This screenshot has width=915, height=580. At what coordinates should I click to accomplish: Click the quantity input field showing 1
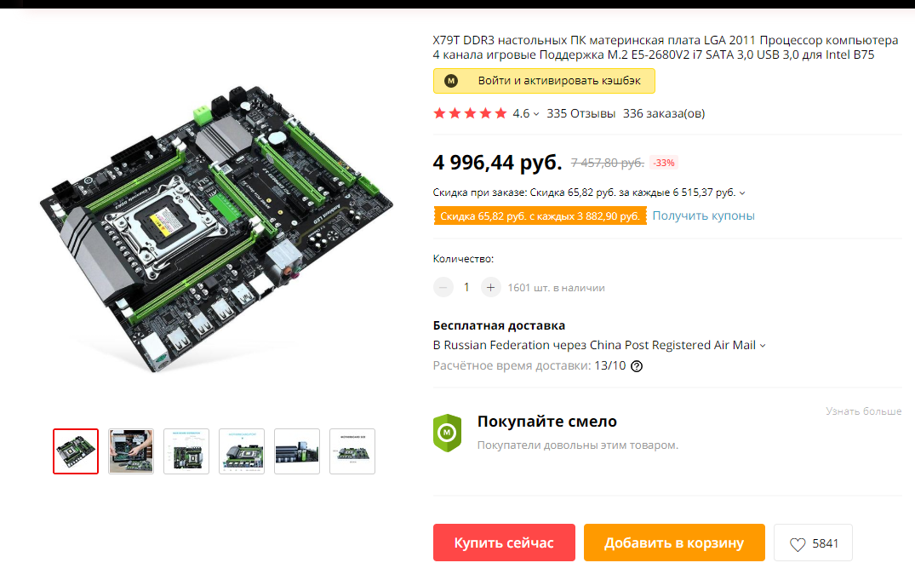point(466,287)
